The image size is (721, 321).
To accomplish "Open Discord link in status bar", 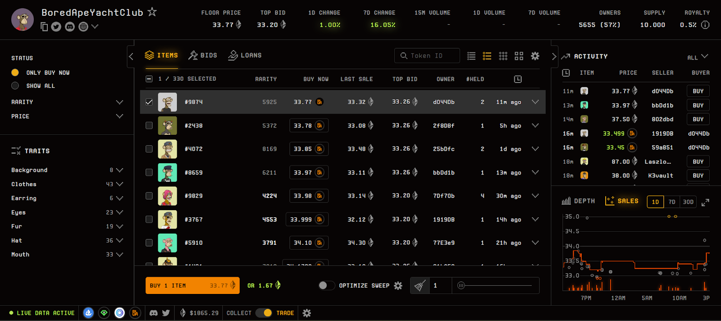I will (x=154, y=313).
